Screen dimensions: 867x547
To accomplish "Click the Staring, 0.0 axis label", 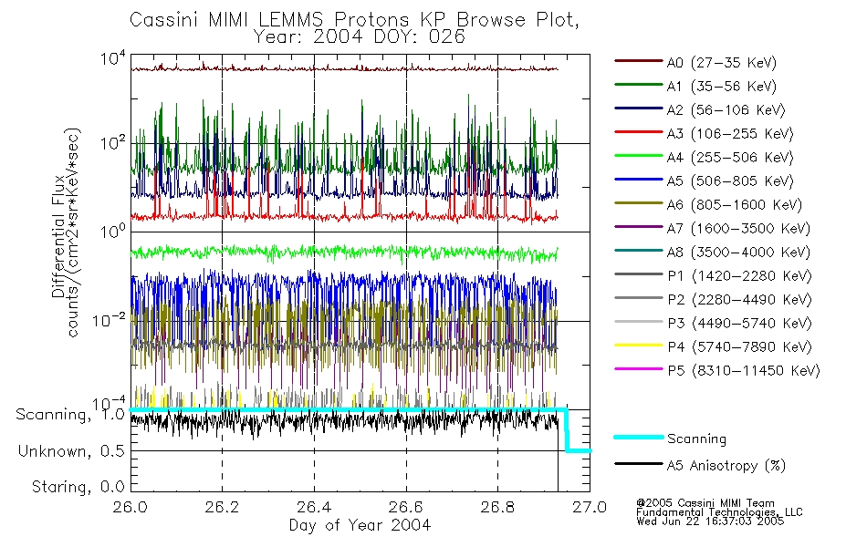I will tap(78, 487).
